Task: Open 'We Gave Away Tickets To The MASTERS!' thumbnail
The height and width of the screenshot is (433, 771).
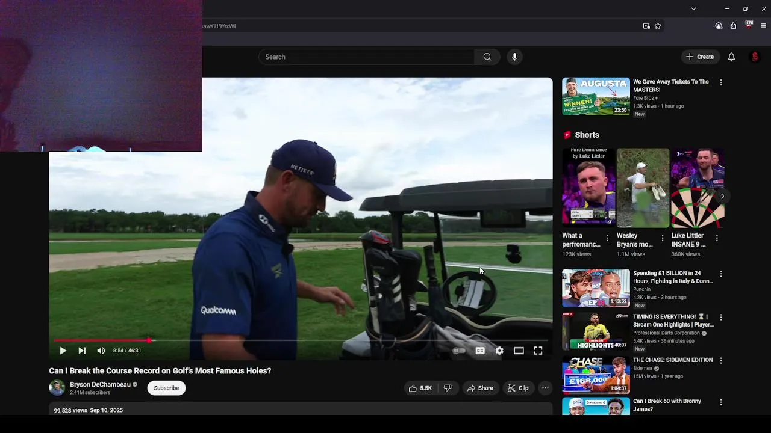Action: pyautogui.click(x=596, y=96)
